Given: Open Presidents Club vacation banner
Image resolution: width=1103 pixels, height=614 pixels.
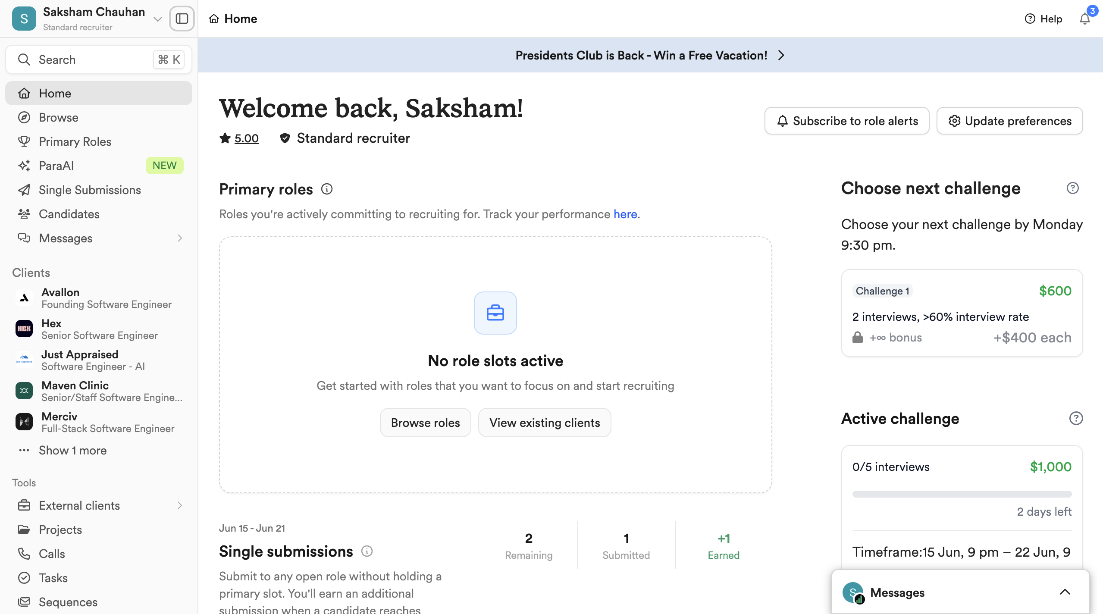Looking at the screenshot, I should click(650, 55).
